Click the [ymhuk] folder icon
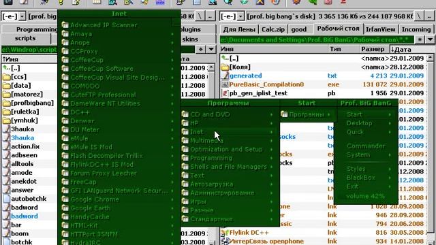The image size is (436, 245). (6, 120)
